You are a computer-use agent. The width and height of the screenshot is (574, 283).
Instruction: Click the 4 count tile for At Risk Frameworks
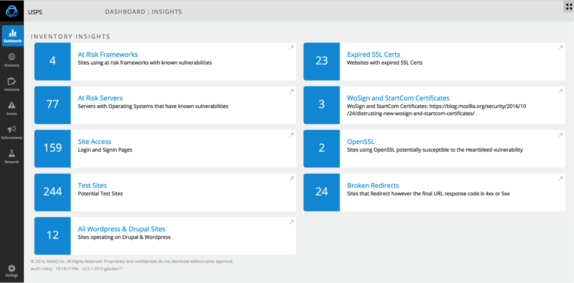(x=53, y=61)
